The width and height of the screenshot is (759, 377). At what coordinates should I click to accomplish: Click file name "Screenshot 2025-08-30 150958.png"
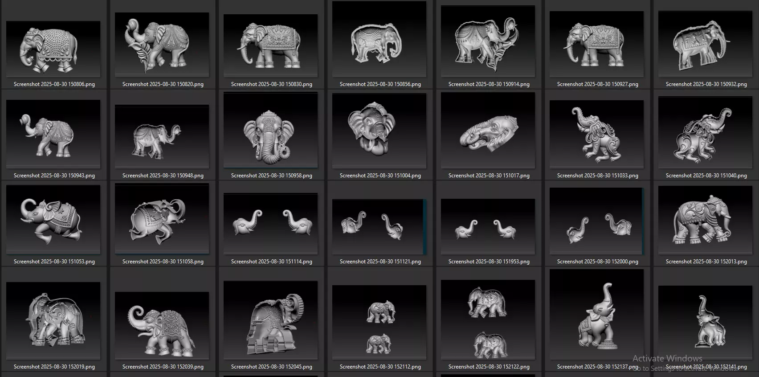pos(272,176)
